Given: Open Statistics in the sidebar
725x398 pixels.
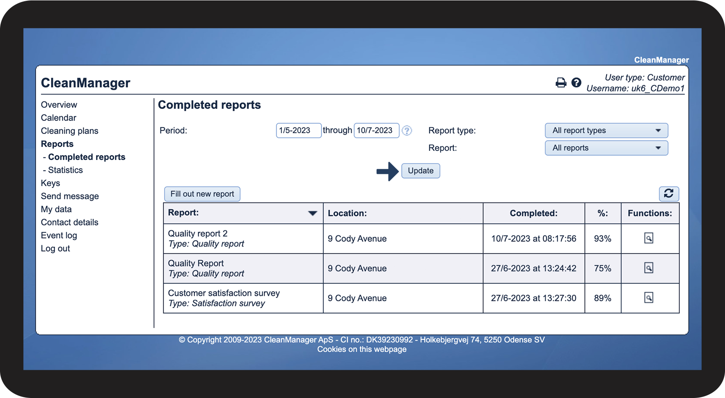Looking at the screenshot, I should [65, 170].
